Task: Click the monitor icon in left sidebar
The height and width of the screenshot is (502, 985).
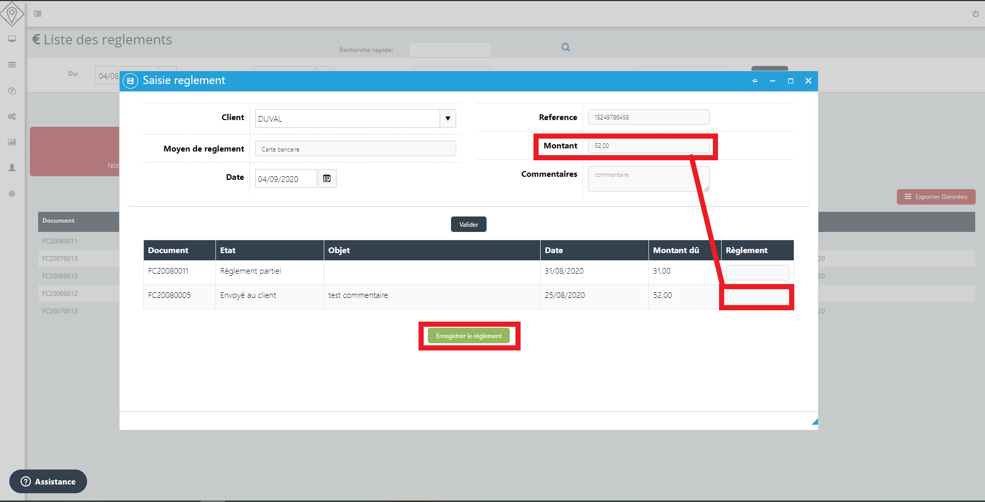Action: coord(12,39)
